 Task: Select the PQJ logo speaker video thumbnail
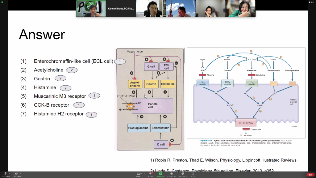(91, 9)
